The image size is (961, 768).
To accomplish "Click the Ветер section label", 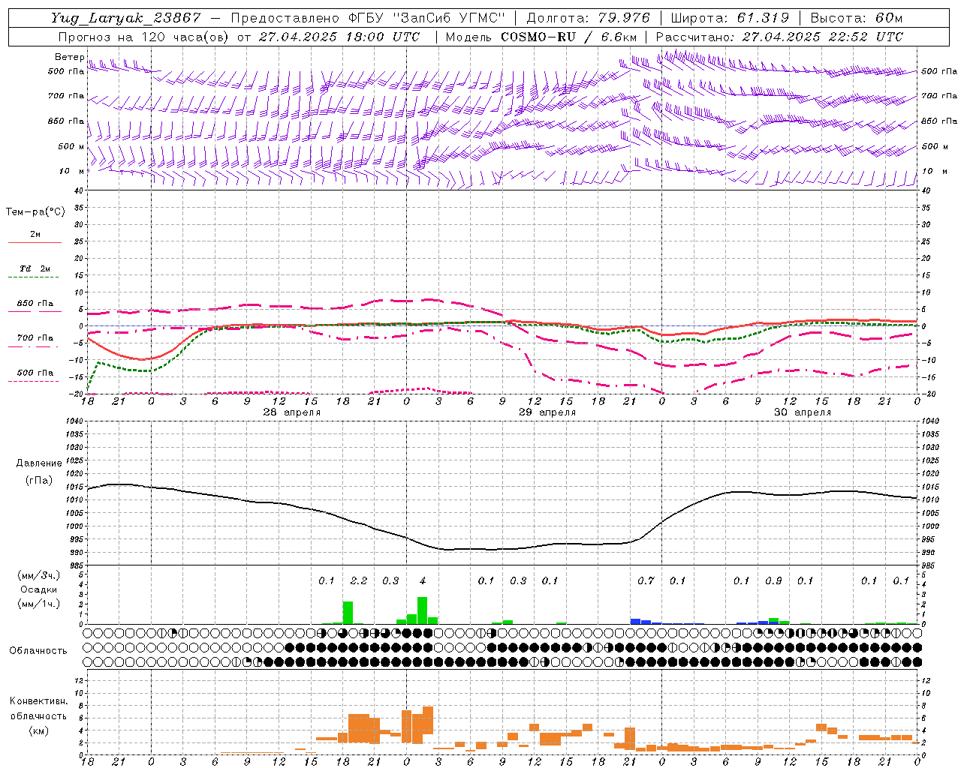I will pos(69,57).
